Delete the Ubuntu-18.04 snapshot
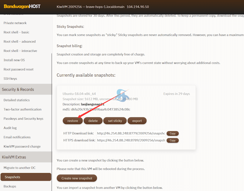The height and width of the screenshot is (191, 244). tap(93, 121)
